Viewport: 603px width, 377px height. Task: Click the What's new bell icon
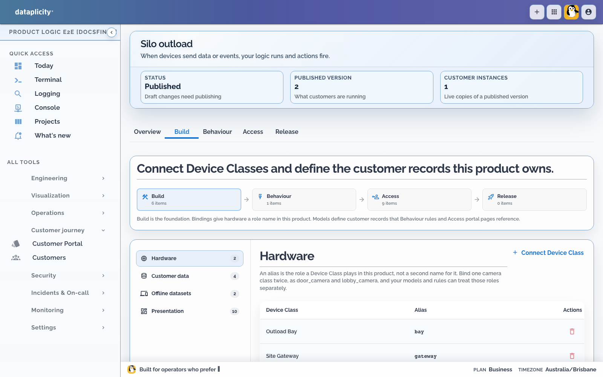(x=18, y=136)
